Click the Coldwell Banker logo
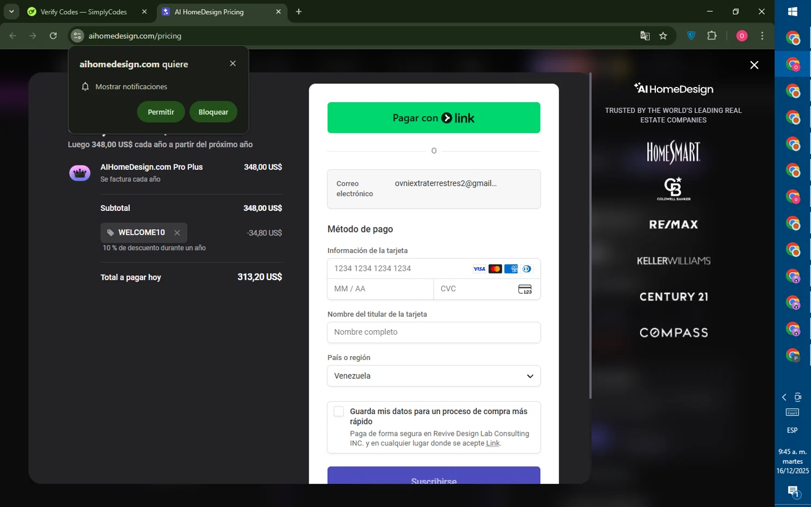The width and height of the screenshot is (811, 507). tap(674, 189)
